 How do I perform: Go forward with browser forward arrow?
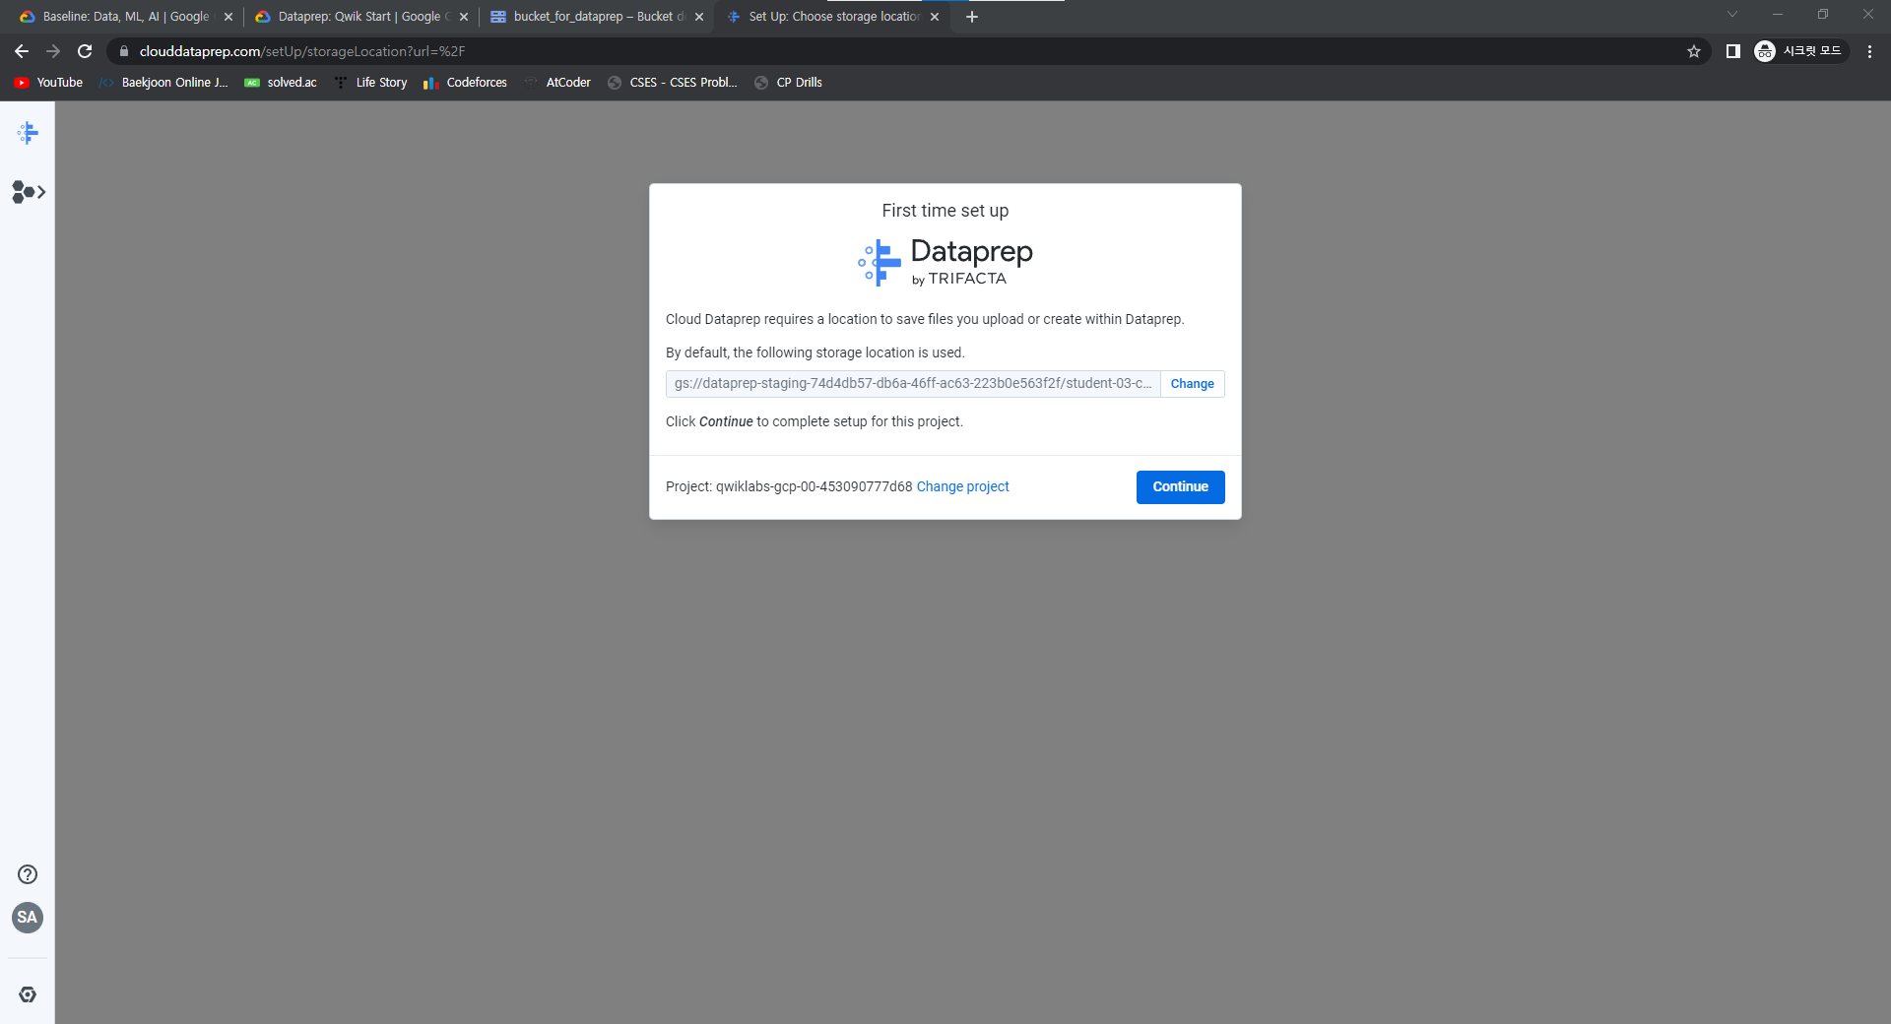[x=53, y=51]
